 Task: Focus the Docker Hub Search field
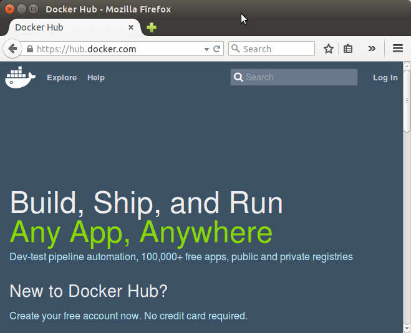click(x=294, y=77)
